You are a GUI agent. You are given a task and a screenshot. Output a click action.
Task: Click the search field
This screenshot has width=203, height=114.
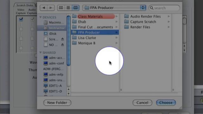pos(164,8)
